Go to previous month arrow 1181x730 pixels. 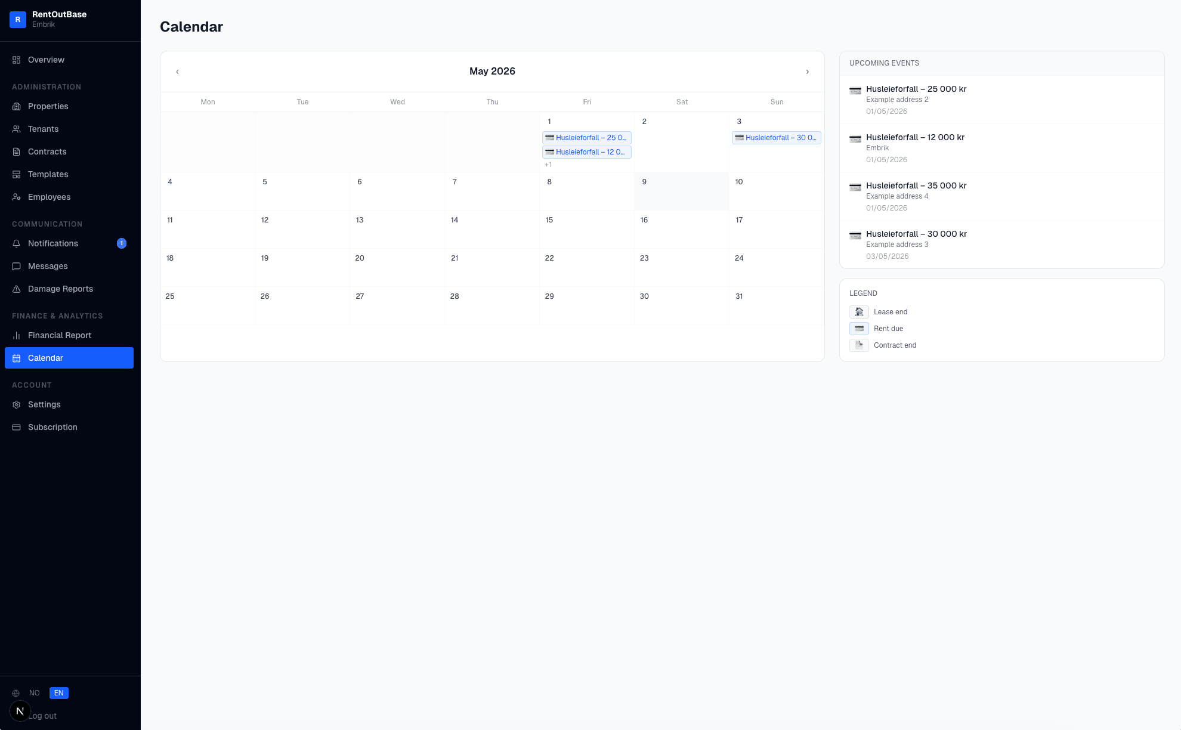coord(177,72)
